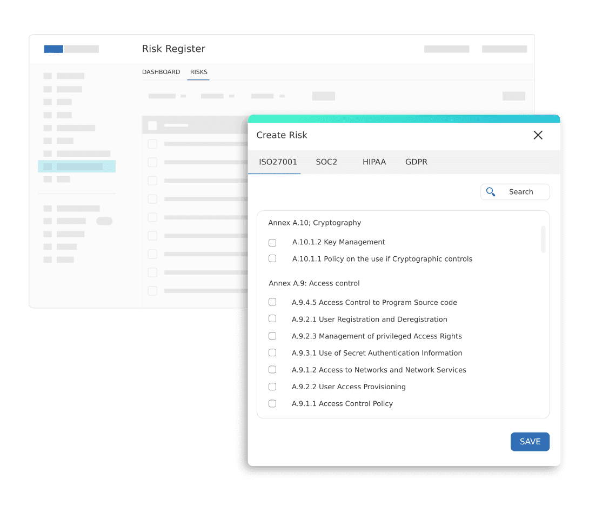The height and width of the screenshot is (506, 602).
Task: Switch to the HIPAA tab
Action: click(x=374, y=162)
